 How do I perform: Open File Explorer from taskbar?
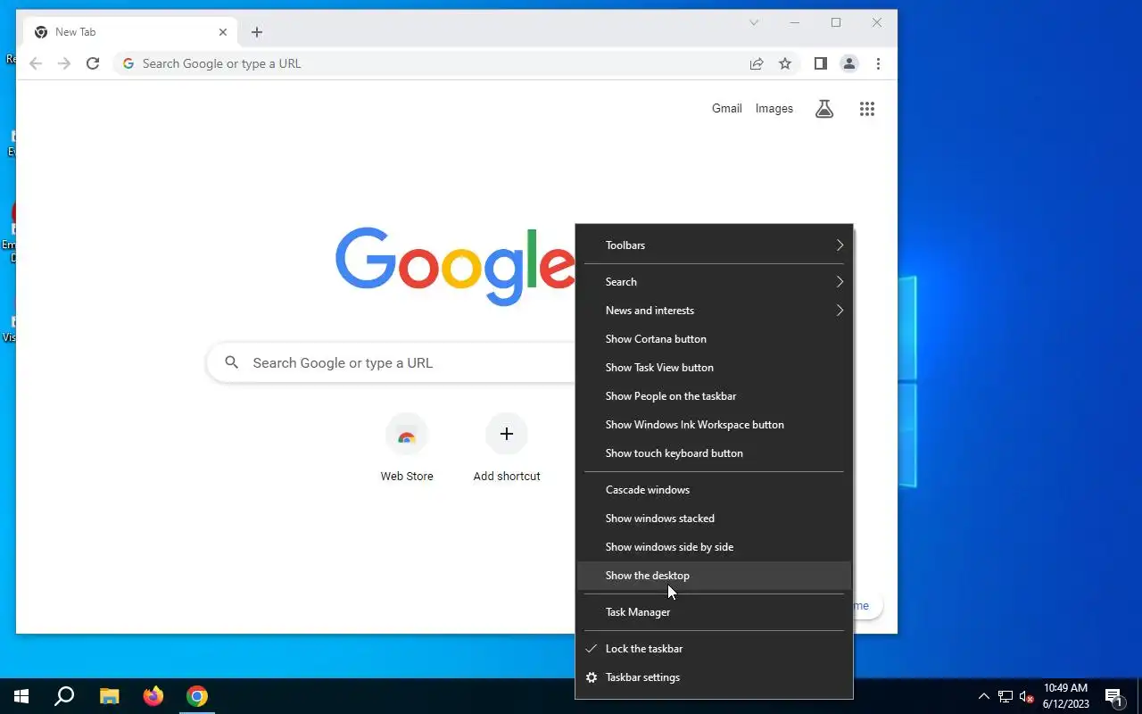[x=109, y=696]
